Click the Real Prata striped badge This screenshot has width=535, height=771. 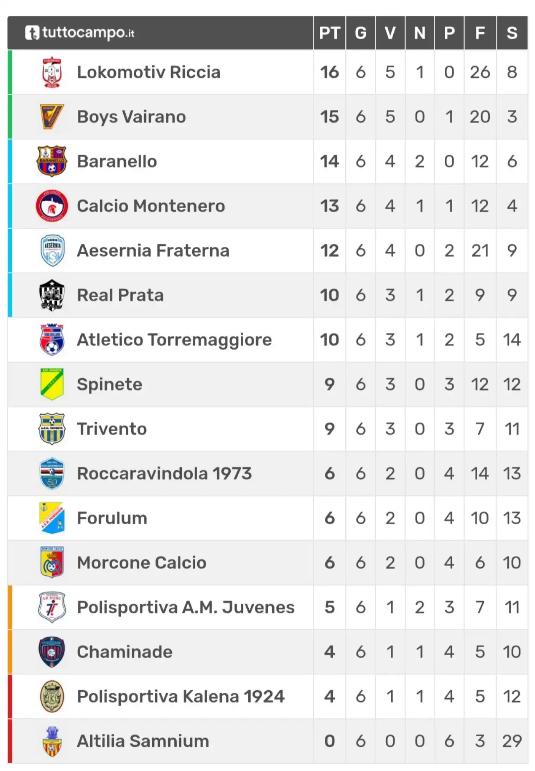click(52, 295)
